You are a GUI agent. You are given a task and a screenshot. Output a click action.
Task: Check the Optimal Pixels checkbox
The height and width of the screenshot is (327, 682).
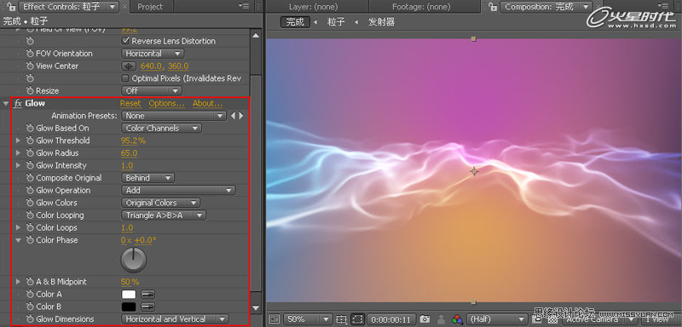(125, 78)
